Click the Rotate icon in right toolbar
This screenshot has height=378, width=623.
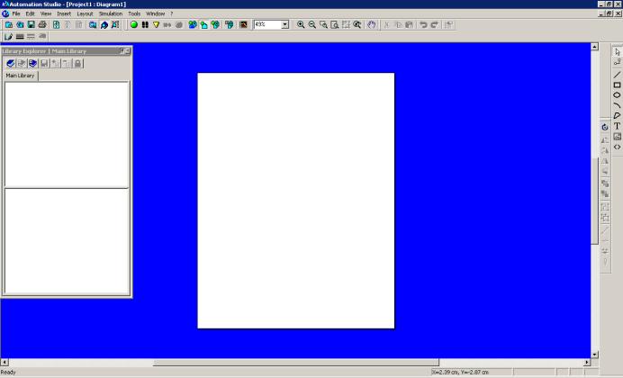click(x=605, y=128)
